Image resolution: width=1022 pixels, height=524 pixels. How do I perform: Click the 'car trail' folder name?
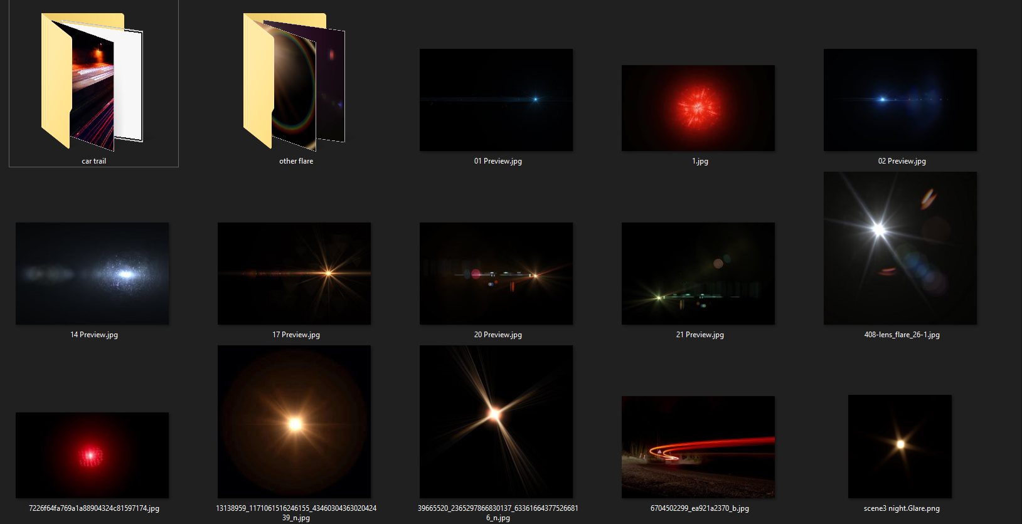pyautogui.click(x=94, y=161)
